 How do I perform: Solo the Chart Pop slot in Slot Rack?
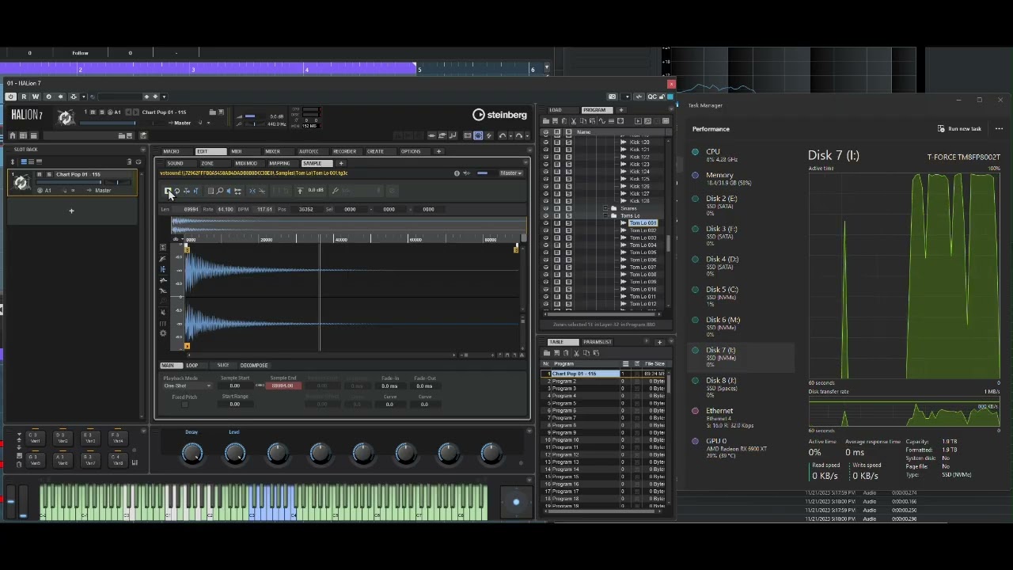tap(49, 174)
